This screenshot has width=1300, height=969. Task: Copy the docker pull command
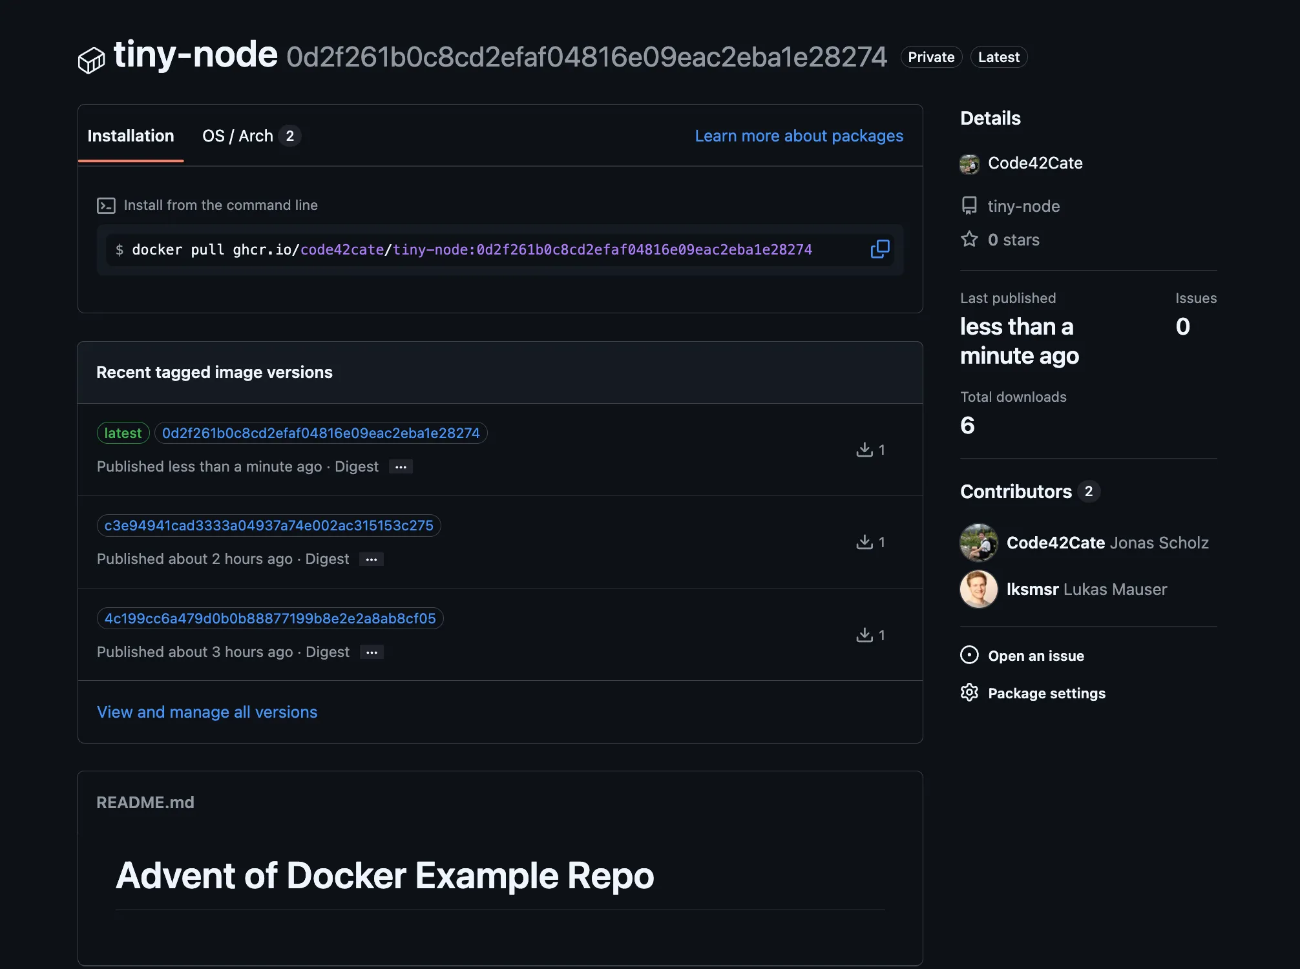pos(879,249)
